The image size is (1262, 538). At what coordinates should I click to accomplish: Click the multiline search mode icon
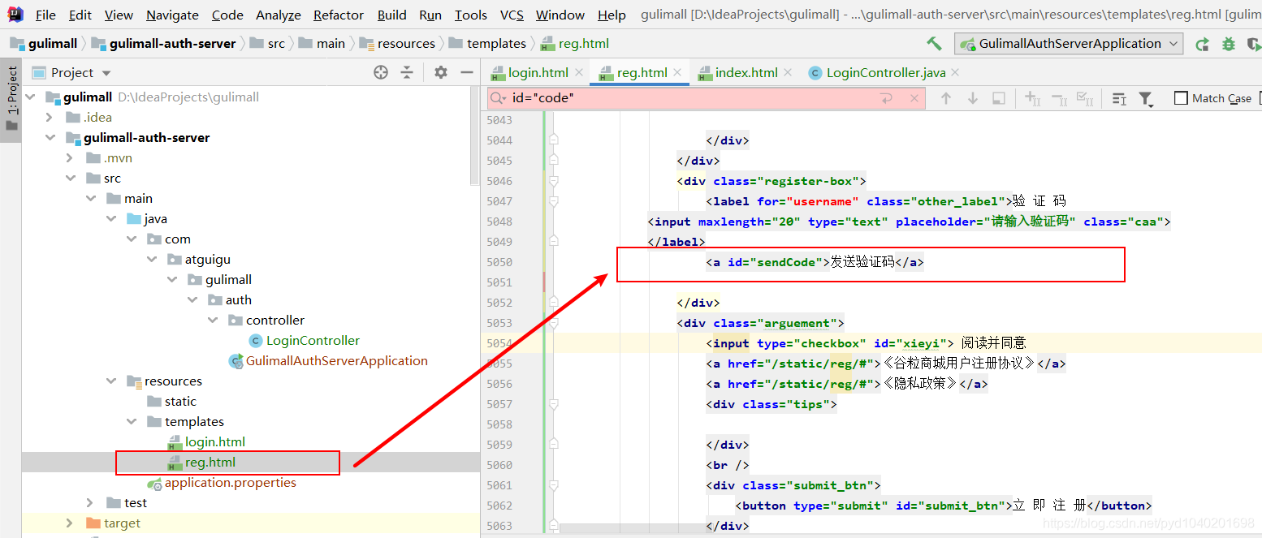coord(1119,98)
